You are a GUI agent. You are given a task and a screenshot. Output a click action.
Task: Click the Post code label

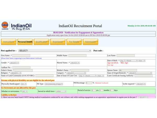coord(98,51)
